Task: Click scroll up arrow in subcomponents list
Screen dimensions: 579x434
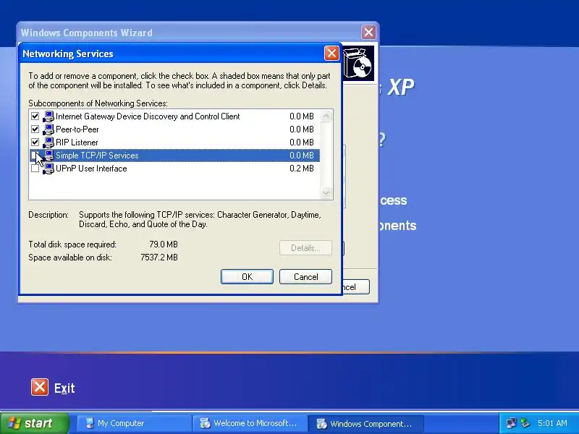Action: [x=326, y=116]
